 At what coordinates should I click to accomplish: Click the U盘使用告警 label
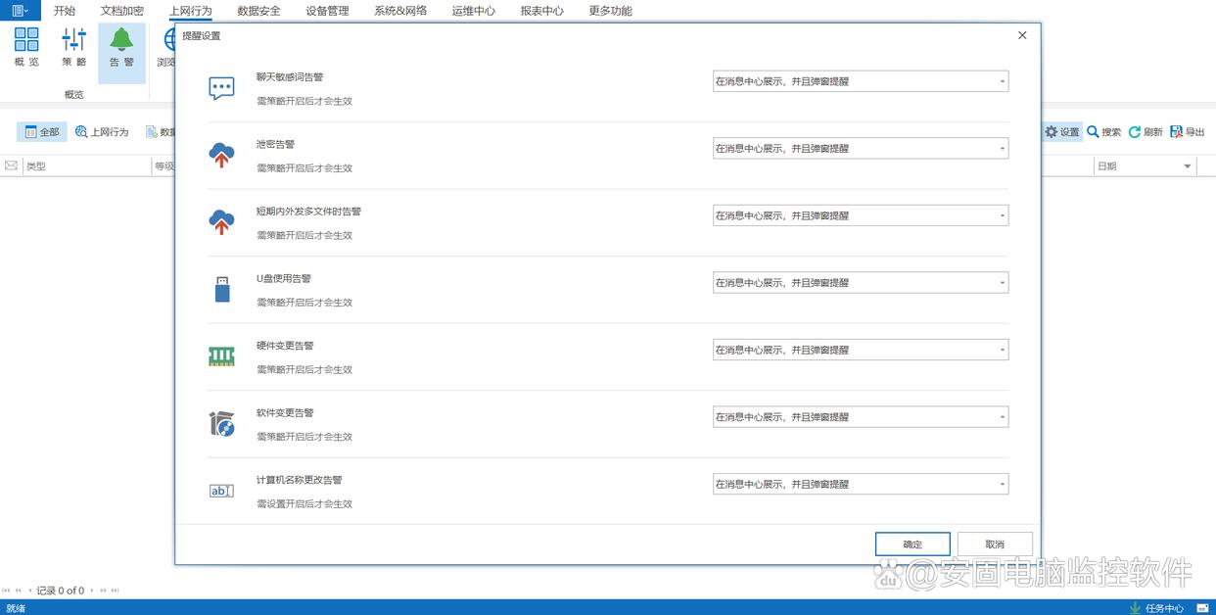(x=284, y=278)
